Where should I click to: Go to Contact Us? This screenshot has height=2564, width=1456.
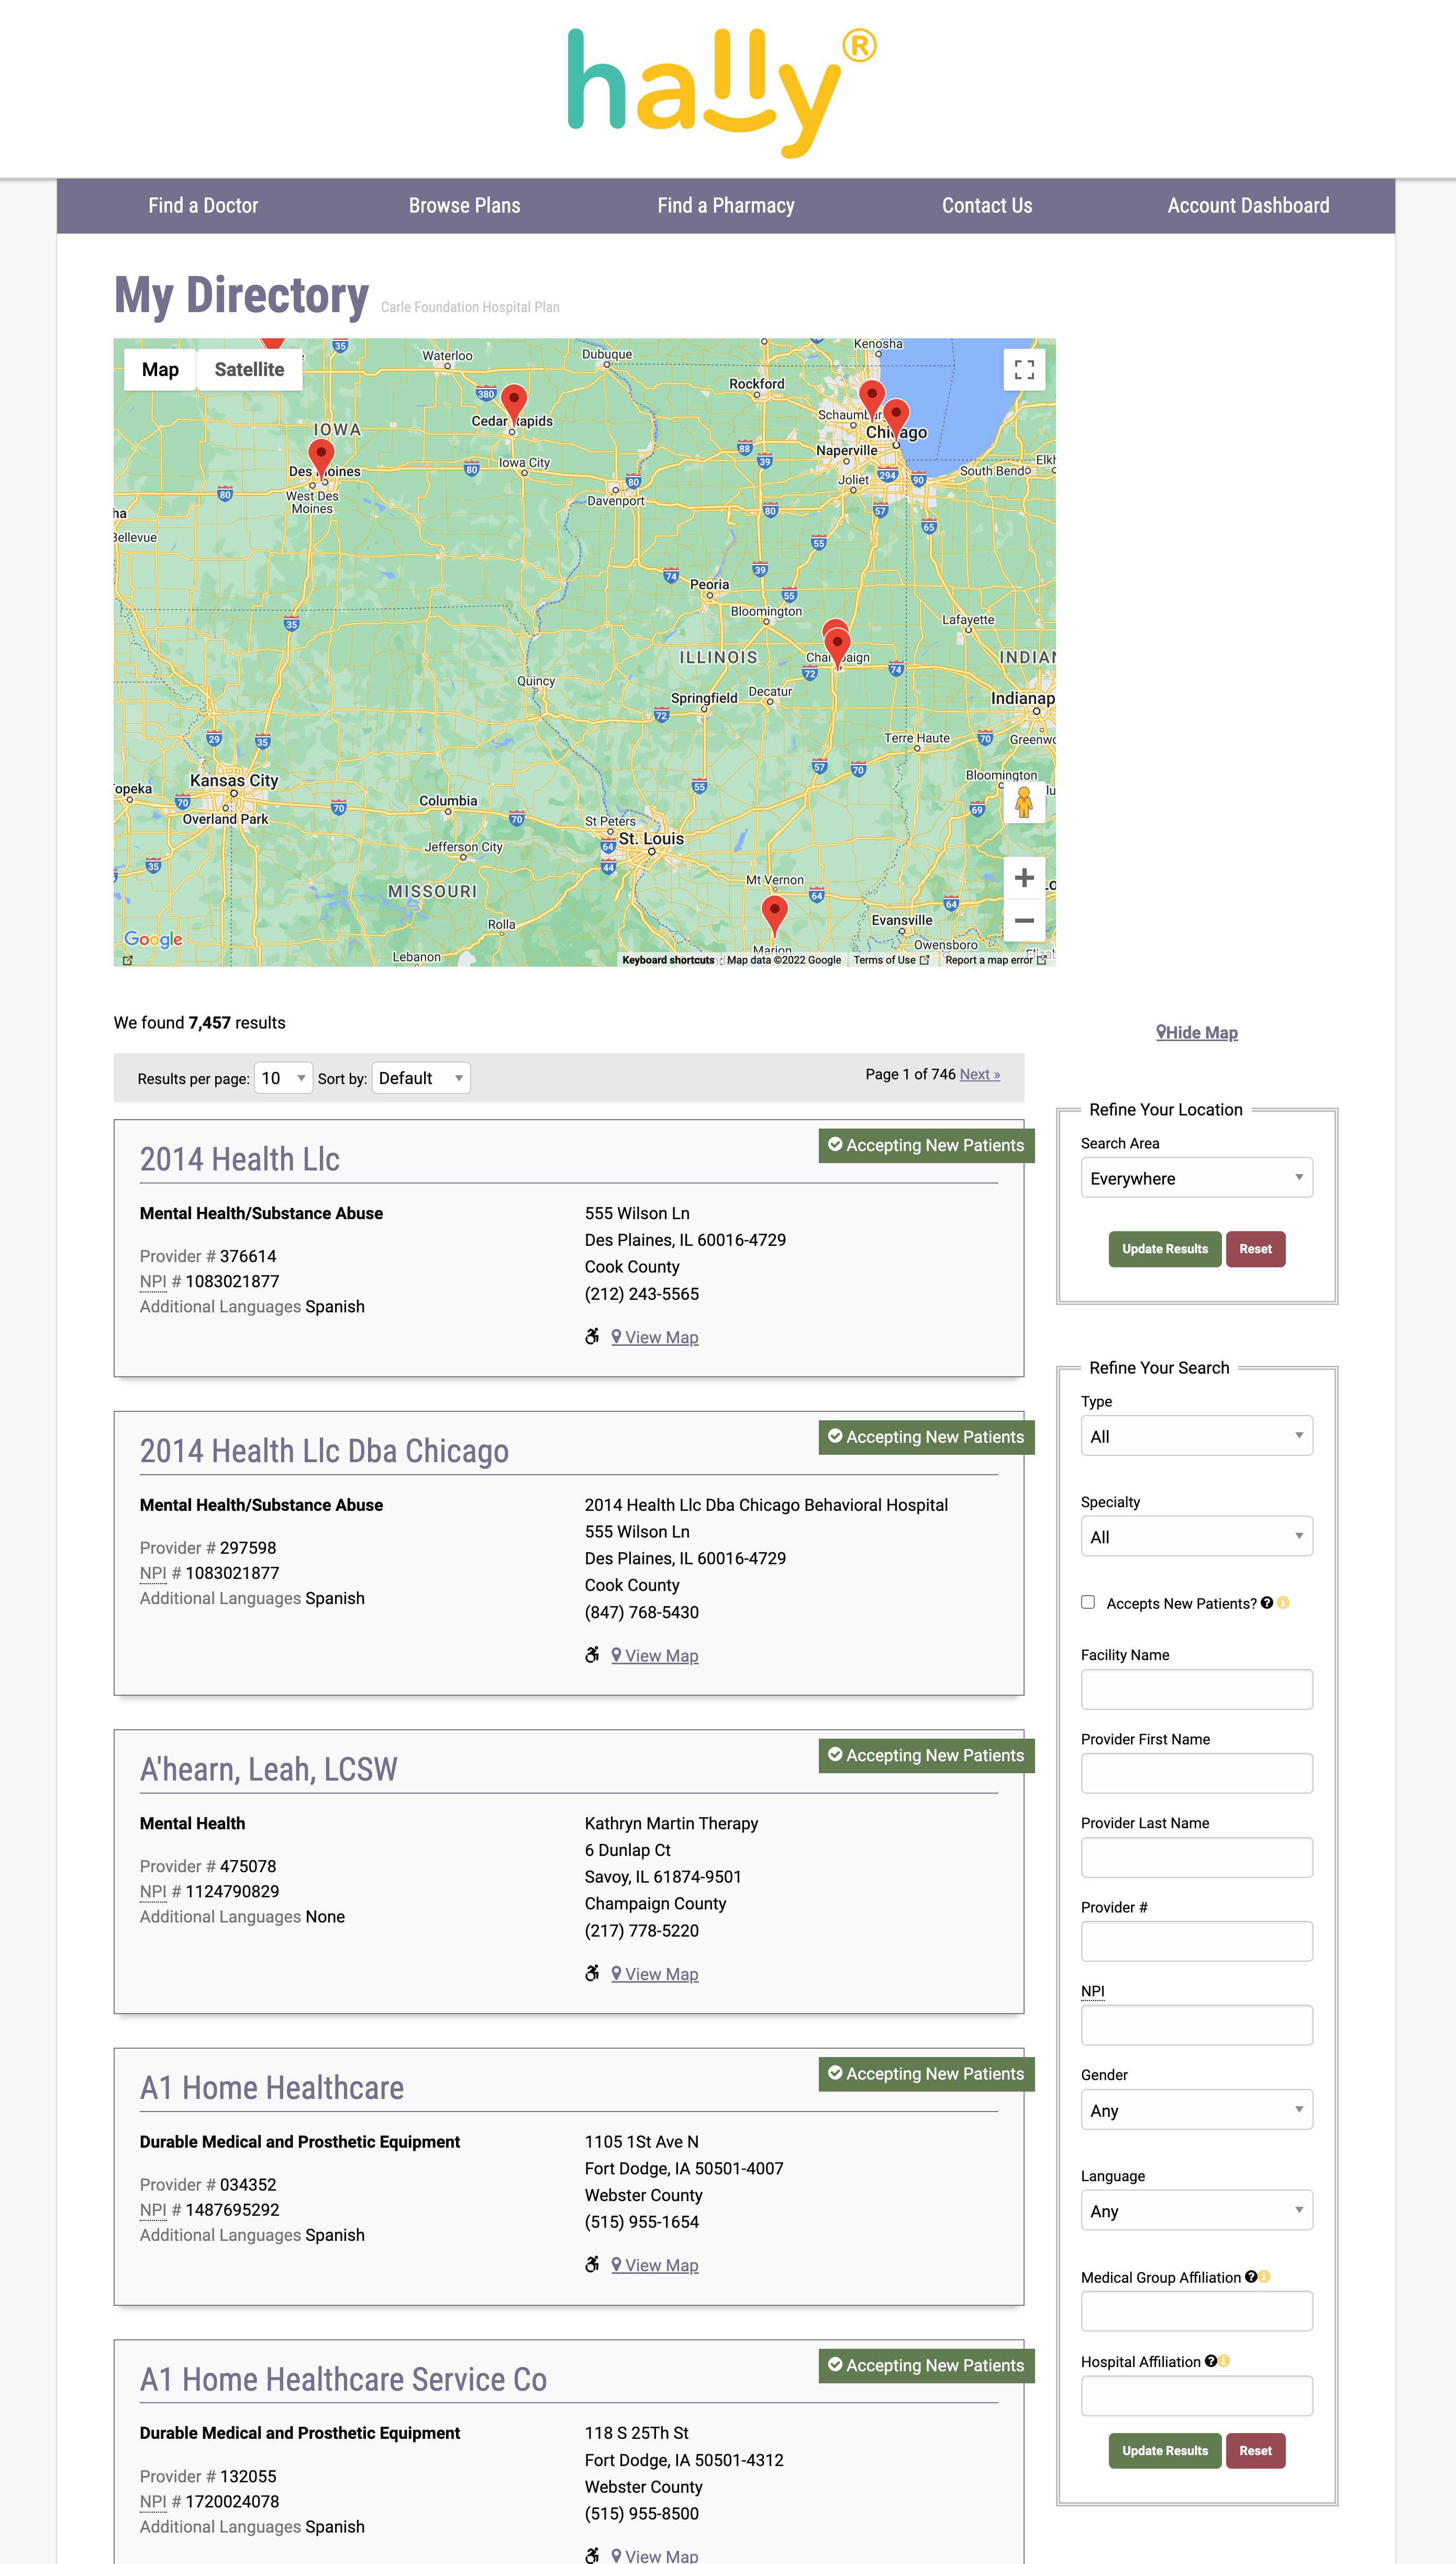click(x=987, y=206)
